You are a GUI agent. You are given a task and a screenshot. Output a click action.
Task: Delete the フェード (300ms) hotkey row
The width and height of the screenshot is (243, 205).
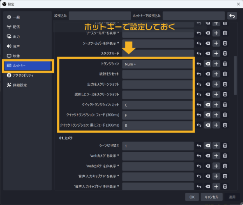pyautogui.click(x=225, y=115)
